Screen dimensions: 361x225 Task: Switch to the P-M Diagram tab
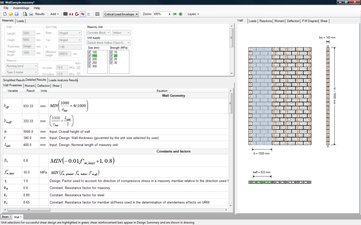[310, 21]
